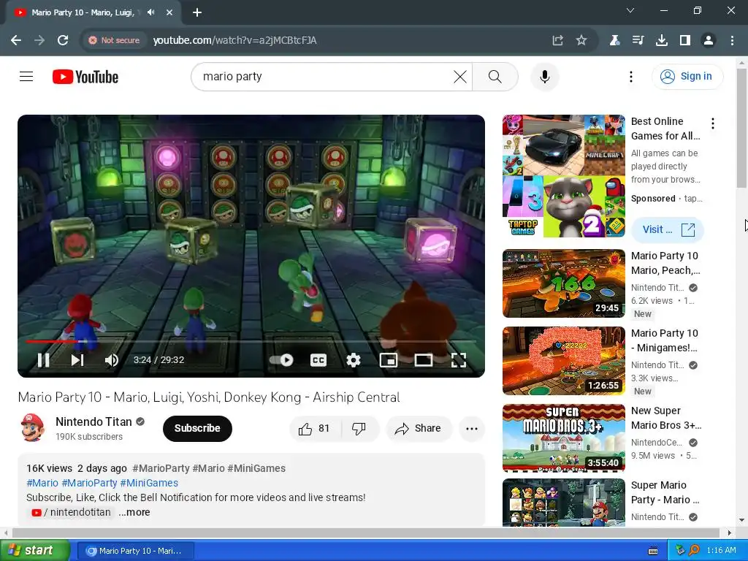Click the Sign in button
The image size is (748, 561).
pos(687,76)
